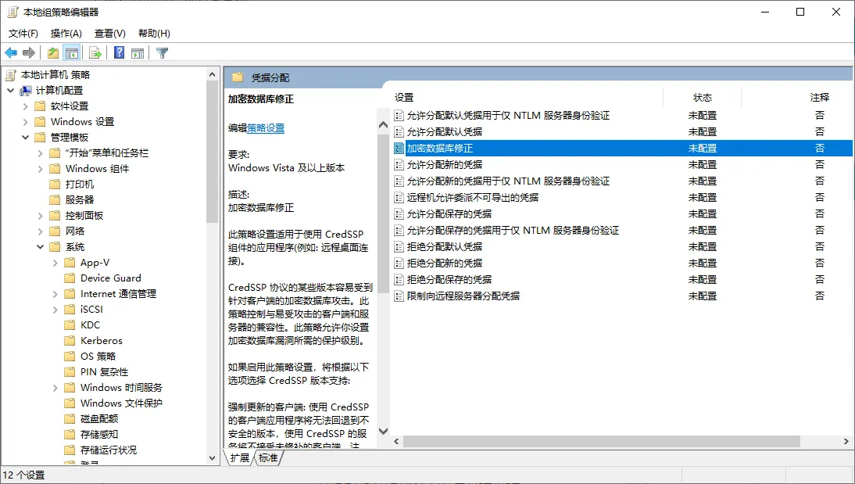
Task: Open help via blue question mark icon
Action: pyautogui.click(x=120, y=53)
